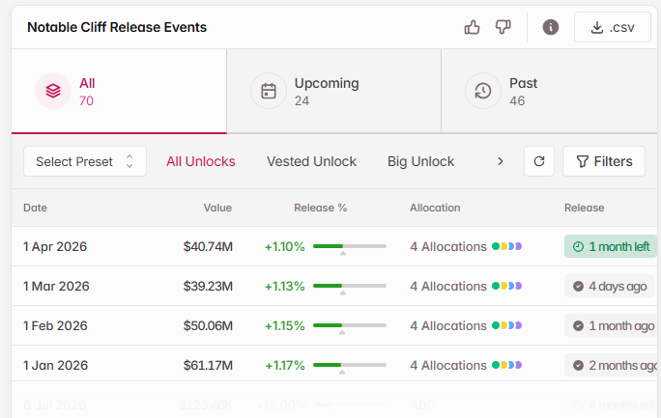661x418 pixels.
Task: Click the calendar icon in Upcoming tab
Action: click(269, 91)
